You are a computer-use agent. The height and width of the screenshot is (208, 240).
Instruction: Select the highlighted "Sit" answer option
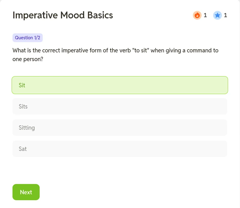coord(120,85)
